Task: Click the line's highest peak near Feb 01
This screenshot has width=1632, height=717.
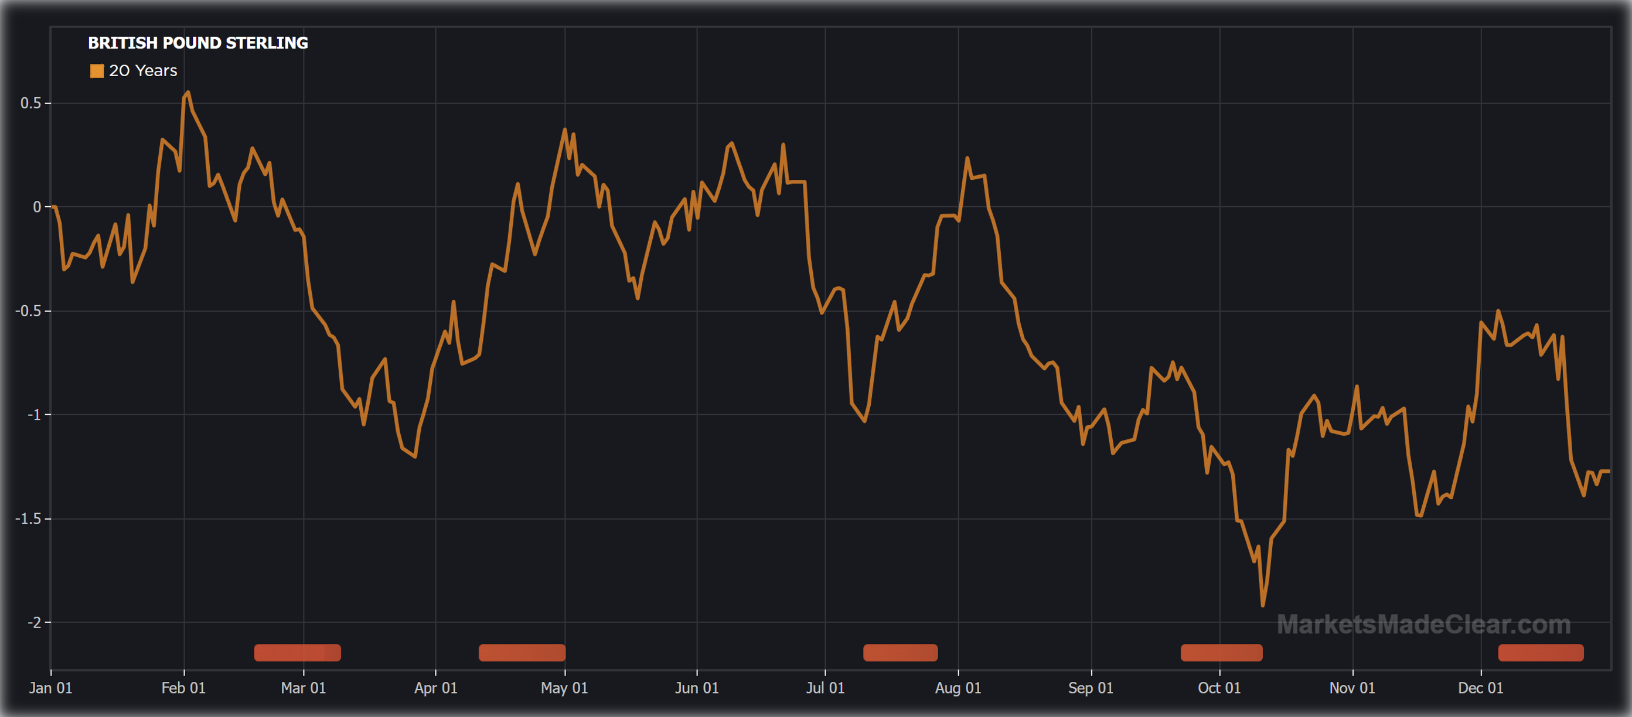Action: [188, 93]
